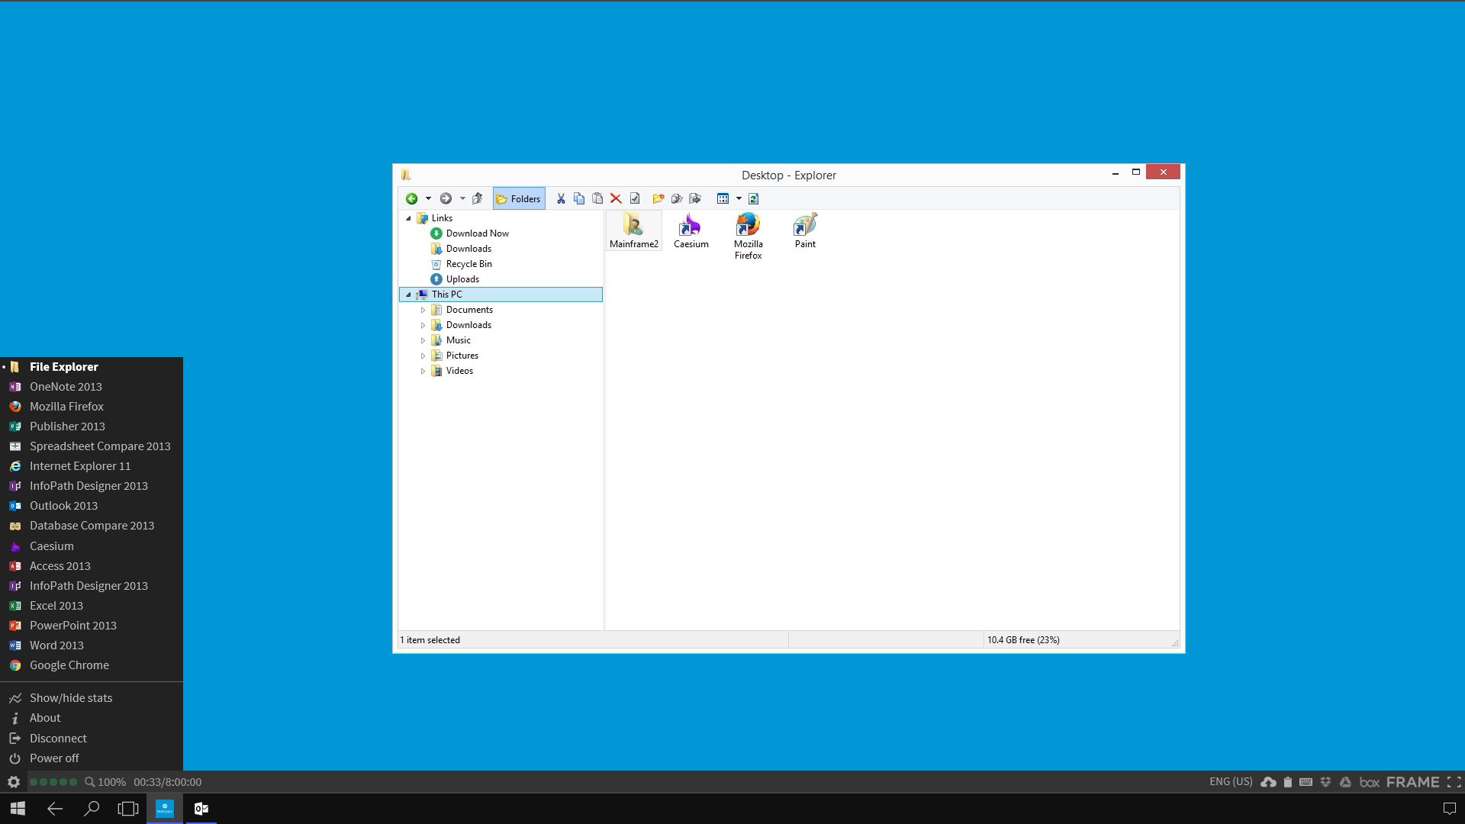Select the Caesium shortcut in Explorer

[x=691, y=230]
